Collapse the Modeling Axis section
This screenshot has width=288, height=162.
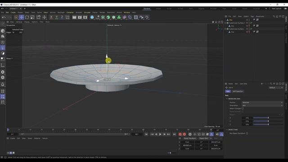pos(227,99)
